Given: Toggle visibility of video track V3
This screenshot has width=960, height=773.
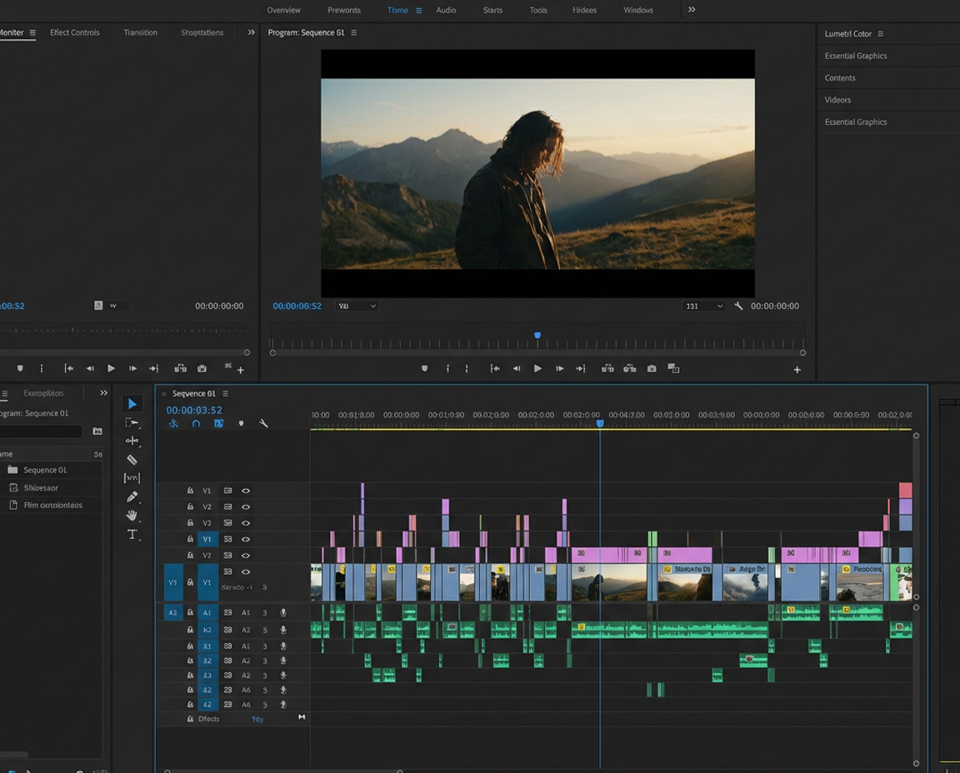Looking at the screenshot, I should pyautogui.click(x=246, y=522).
